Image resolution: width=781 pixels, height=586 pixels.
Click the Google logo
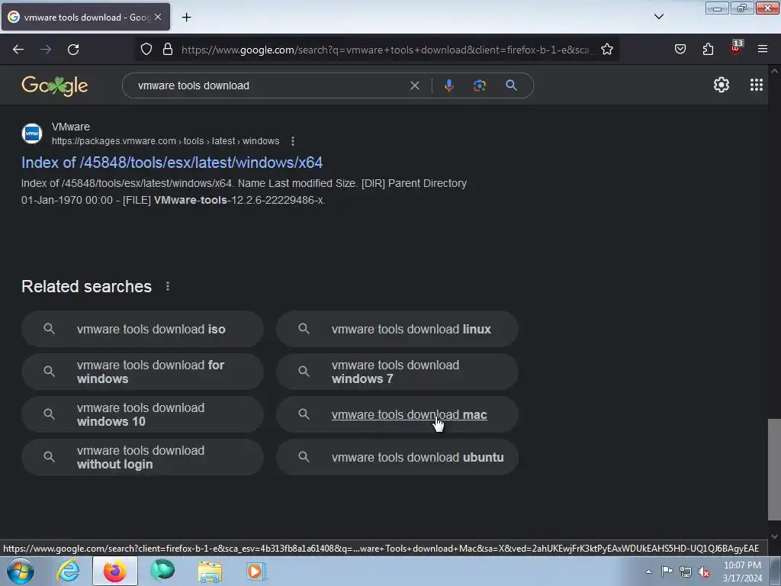pos(55,85)
